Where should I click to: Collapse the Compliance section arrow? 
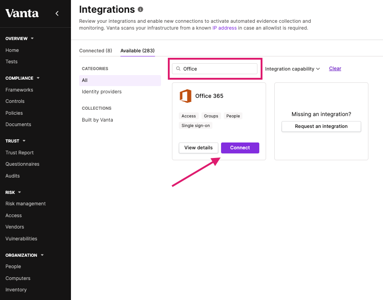[38, 78]
